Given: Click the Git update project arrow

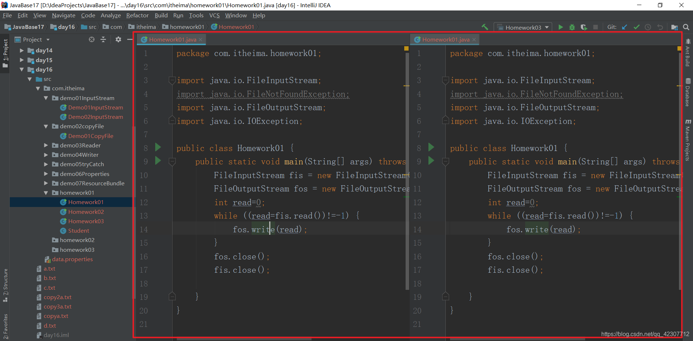Looking at the screenshot, I should point(624,27).
